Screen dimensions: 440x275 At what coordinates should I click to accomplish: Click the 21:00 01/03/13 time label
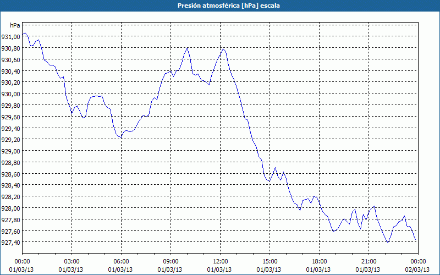(368, 266)
